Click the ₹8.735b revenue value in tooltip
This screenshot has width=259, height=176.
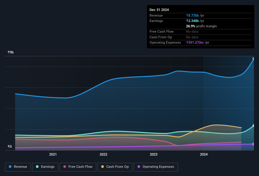[192, 15]
